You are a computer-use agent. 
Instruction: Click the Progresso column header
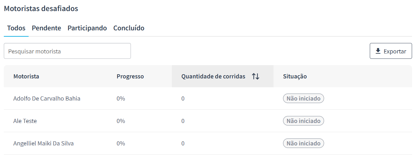(130, 76)
